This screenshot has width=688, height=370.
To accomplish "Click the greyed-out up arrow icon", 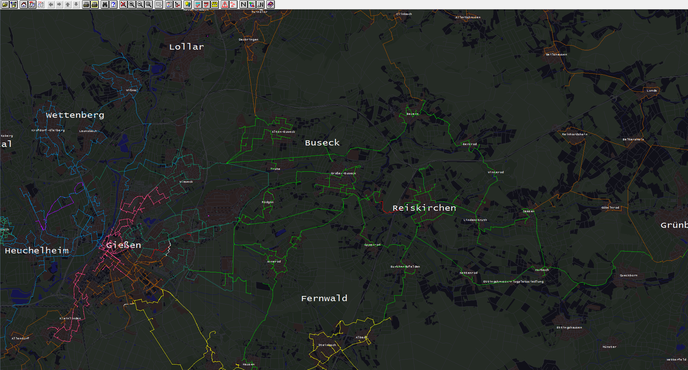I will click(x=68, y=4).
